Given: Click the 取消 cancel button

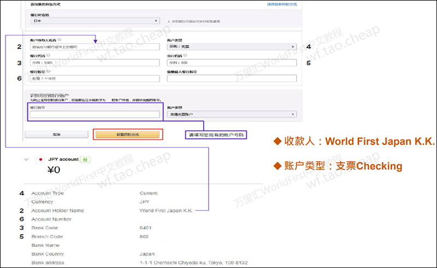Looking at the screenshot, I should pos(56,135).
